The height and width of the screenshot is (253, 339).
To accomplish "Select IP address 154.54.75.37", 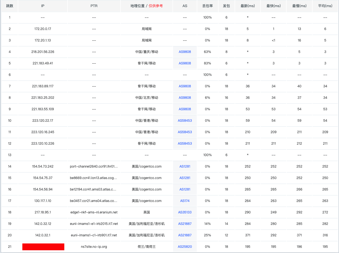I will coord(43,178).
